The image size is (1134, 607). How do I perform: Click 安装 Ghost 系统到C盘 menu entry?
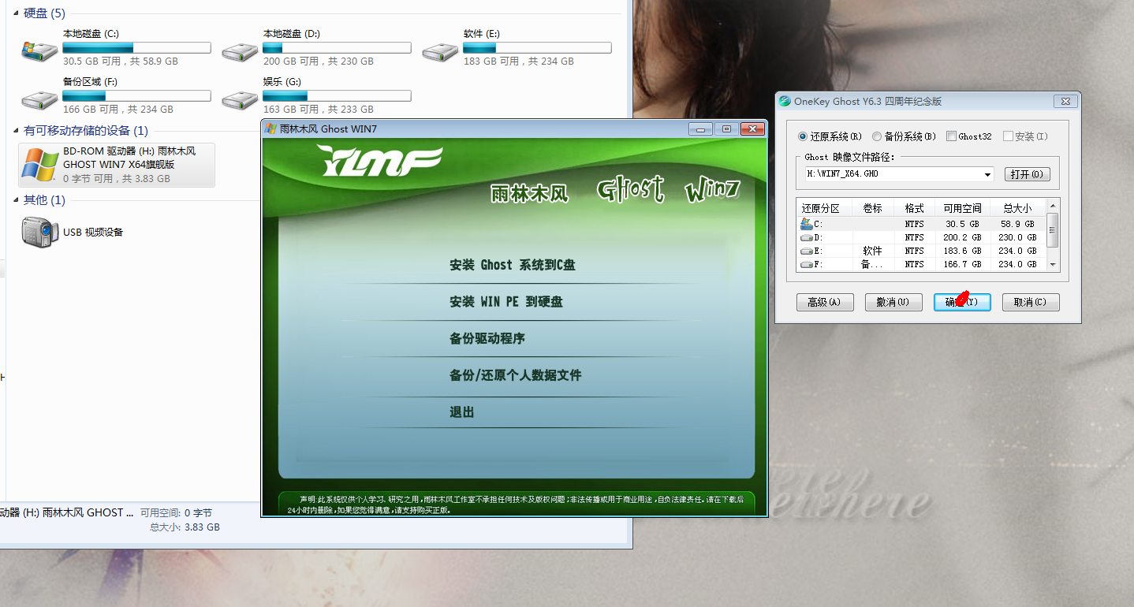pyautogui.click(x=513, y=265)
